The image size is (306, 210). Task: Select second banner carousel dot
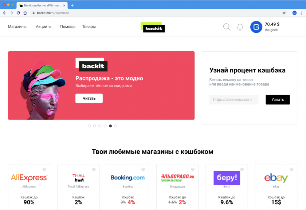point(94,126)
